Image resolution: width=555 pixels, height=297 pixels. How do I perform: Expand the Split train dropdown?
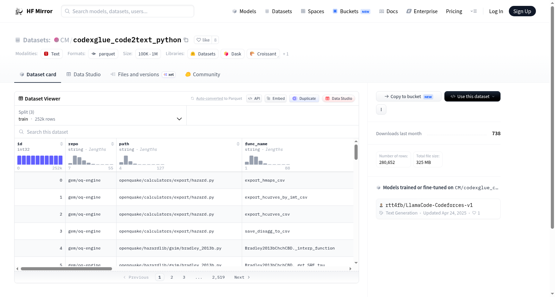click(x=100, y=115)
